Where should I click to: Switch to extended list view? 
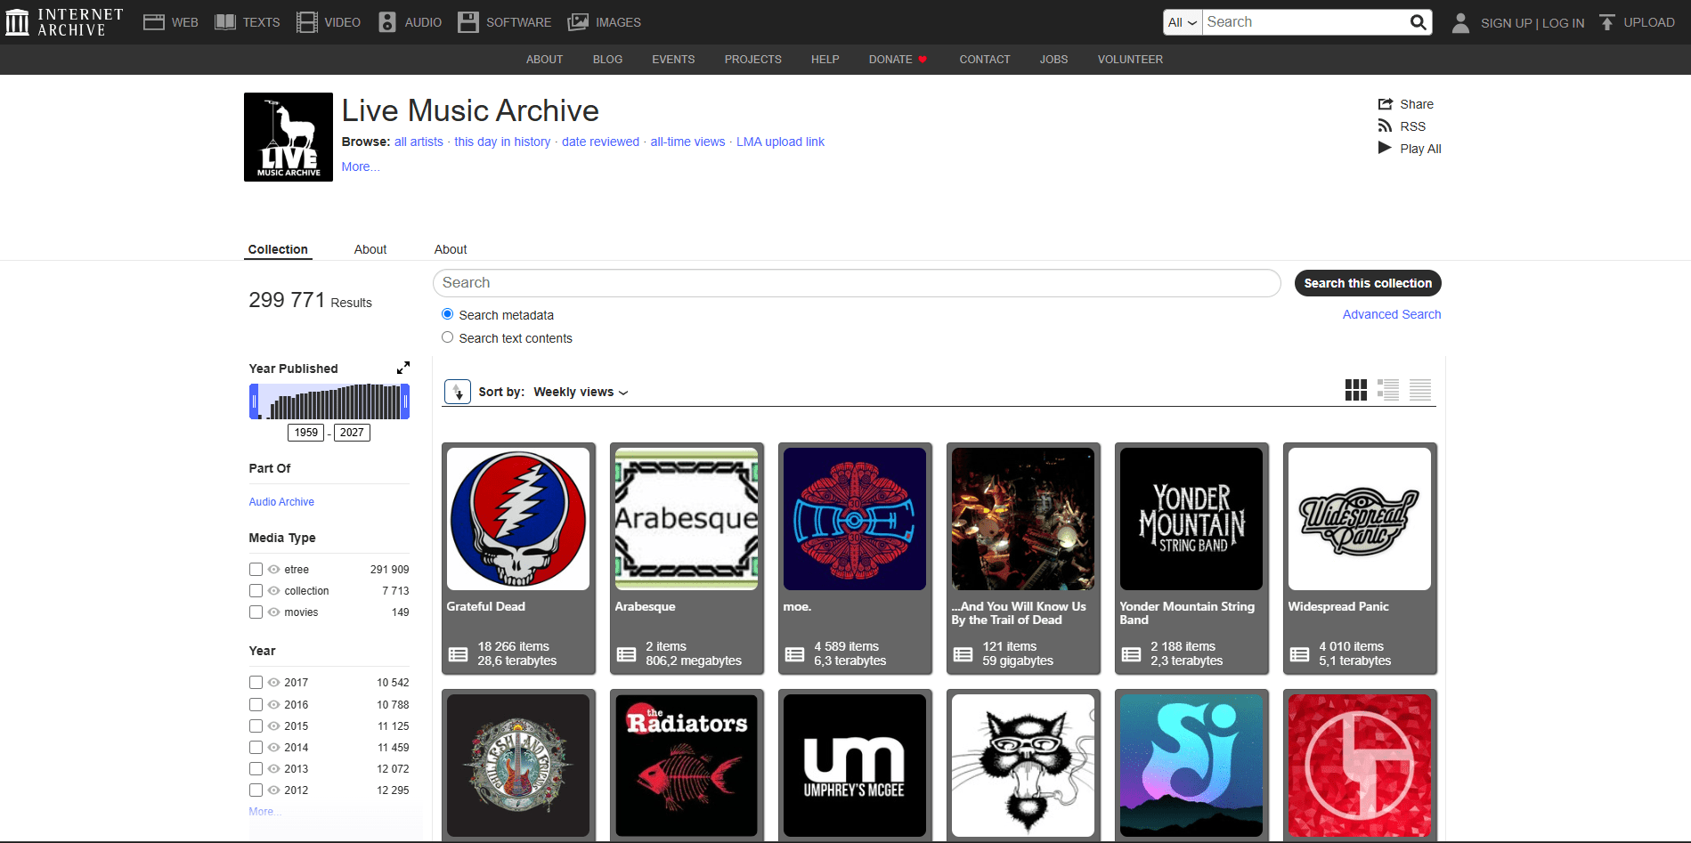(x=1388, y=390)
